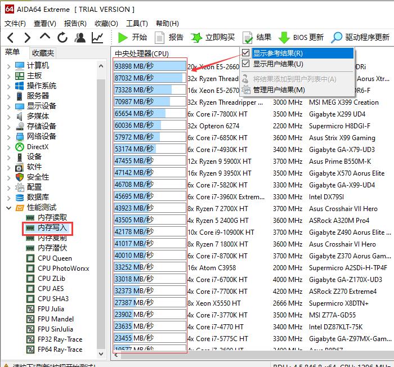Click the 立即购买 buy now button

[213, 37]
